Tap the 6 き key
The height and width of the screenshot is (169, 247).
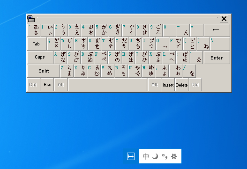[115, 30]
